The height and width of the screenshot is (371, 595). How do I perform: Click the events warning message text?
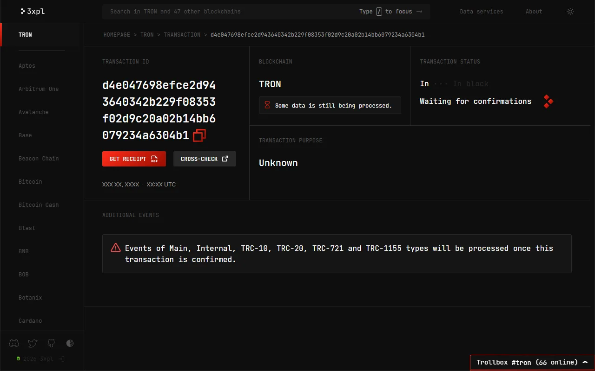coord(339,254)
